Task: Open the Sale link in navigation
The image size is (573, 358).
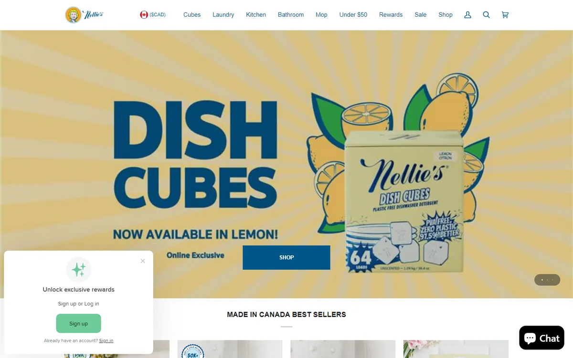Action: tap(421, 15)
